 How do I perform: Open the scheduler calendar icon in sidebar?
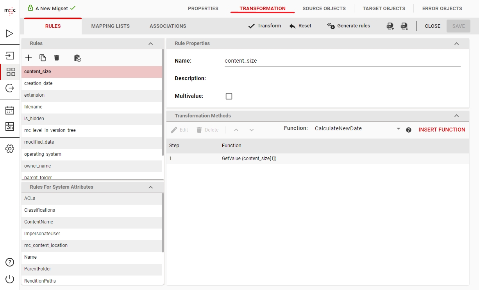tap(10, 110)
